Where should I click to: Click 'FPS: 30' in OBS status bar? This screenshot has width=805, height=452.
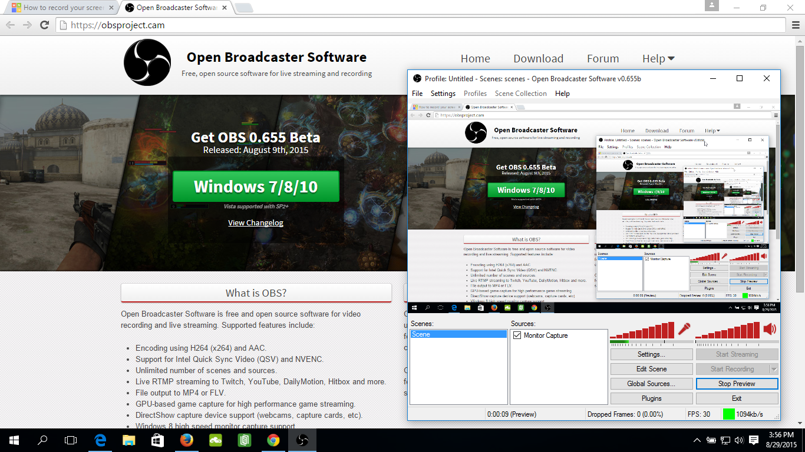point(699,414)
